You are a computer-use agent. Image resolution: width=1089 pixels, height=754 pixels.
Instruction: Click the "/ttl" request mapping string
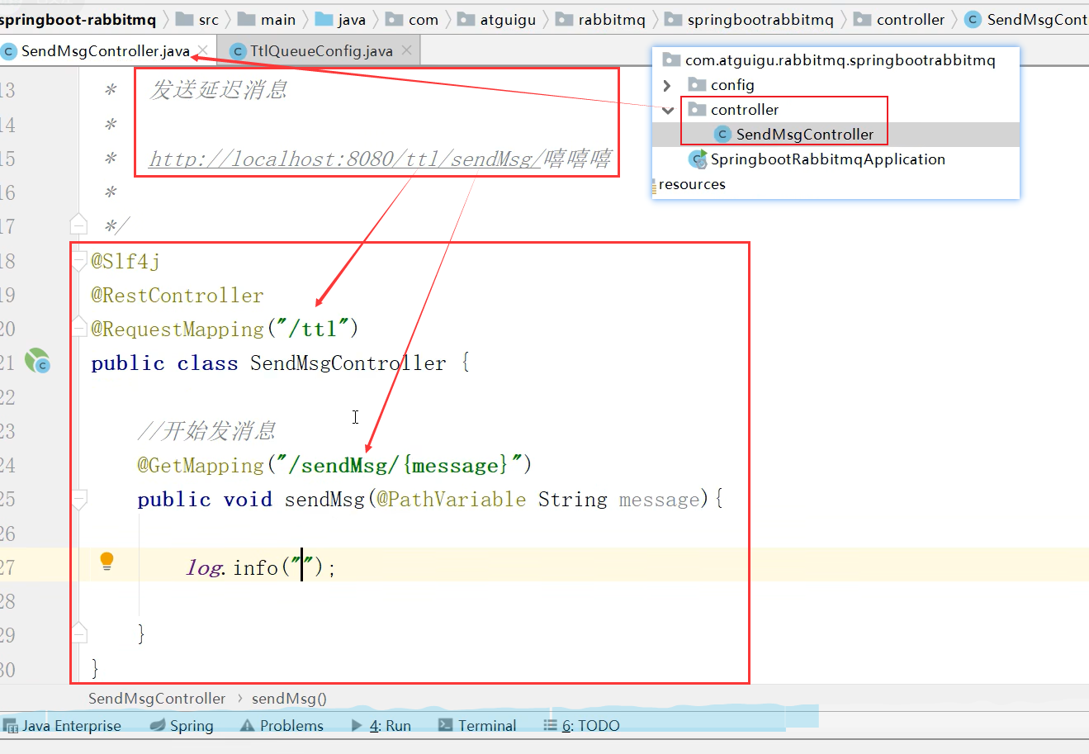(x=313, y=329)
